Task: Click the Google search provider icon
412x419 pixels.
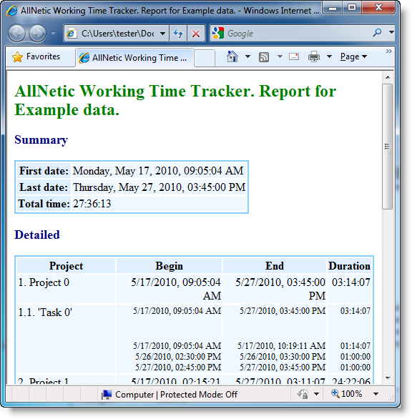Action: 218,33
